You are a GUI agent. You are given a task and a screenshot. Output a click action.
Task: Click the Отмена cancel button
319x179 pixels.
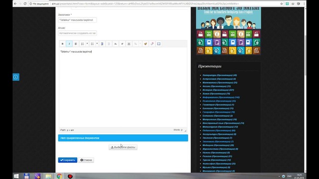[86, 160]
